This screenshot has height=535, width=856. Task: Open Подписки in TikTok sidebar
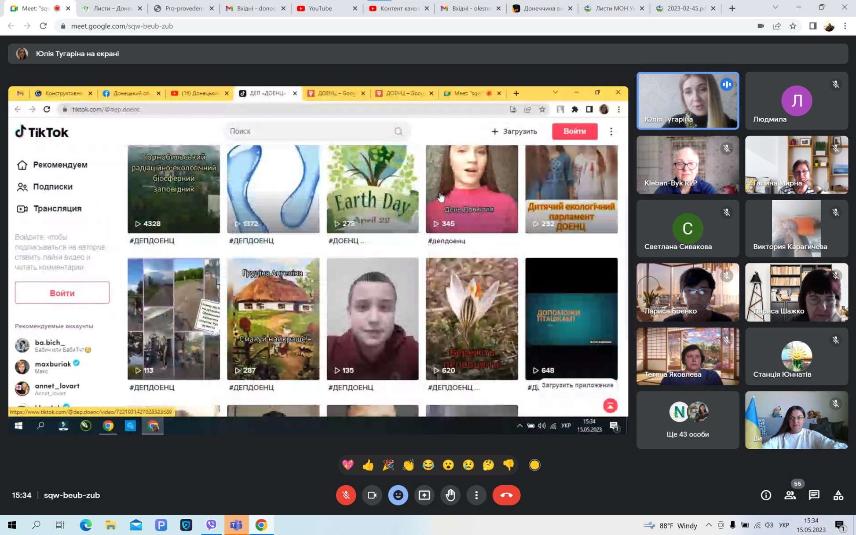click(44, 187)
